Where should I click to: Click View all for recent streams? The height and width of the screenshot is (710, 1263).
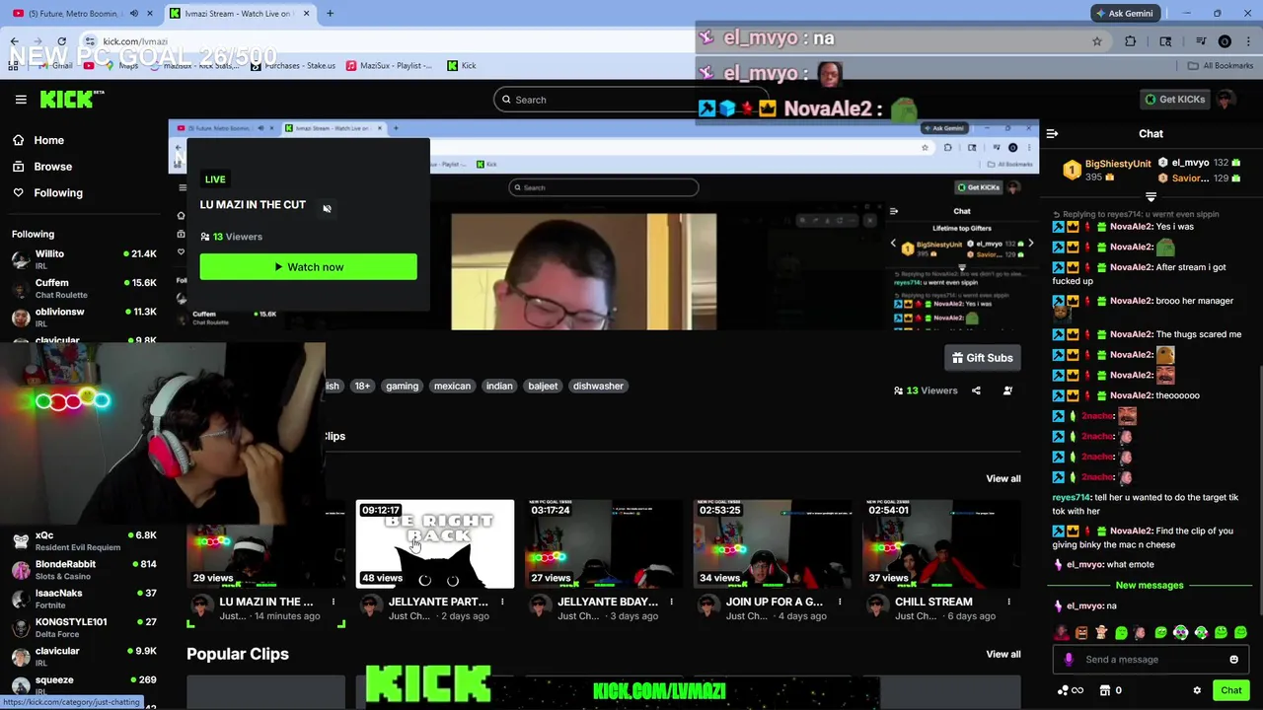tap(1003, 478)
